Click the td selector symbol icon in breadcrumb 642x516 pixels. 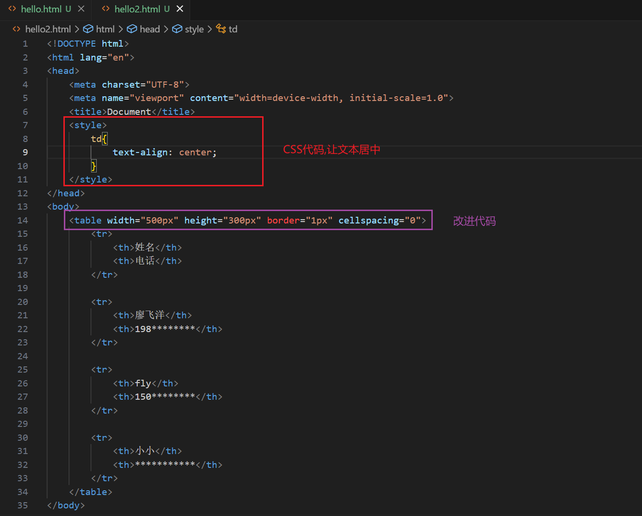(221, 29)
